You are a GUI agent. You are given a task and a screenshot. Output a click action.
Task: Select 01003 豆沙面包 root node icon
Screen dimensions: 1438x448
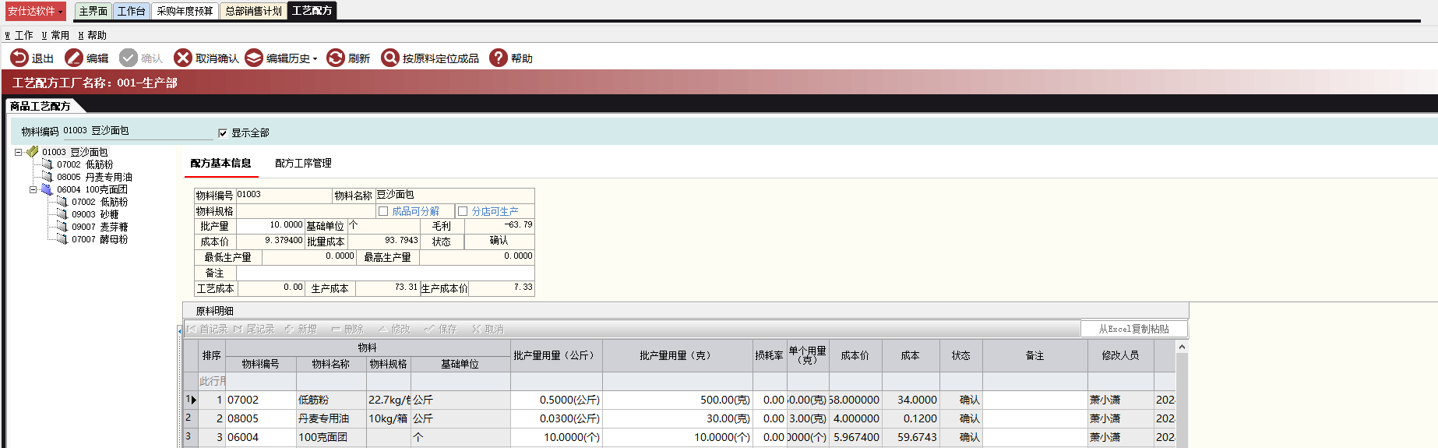point(32,152)
